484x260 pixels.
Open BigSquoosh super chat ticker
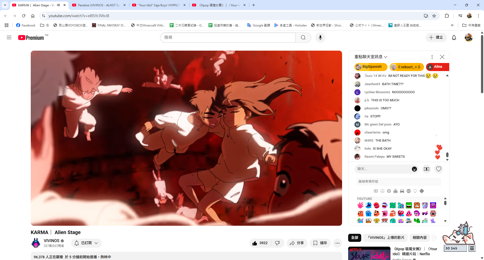[371, 67]
